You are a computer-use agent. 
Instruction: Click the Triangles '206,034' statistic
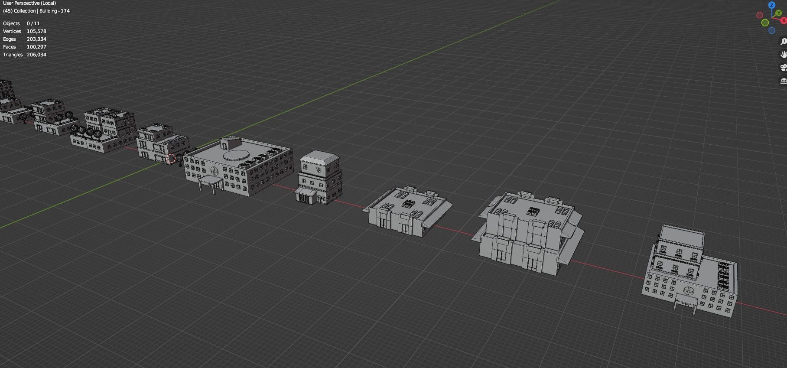pos(36,55)
